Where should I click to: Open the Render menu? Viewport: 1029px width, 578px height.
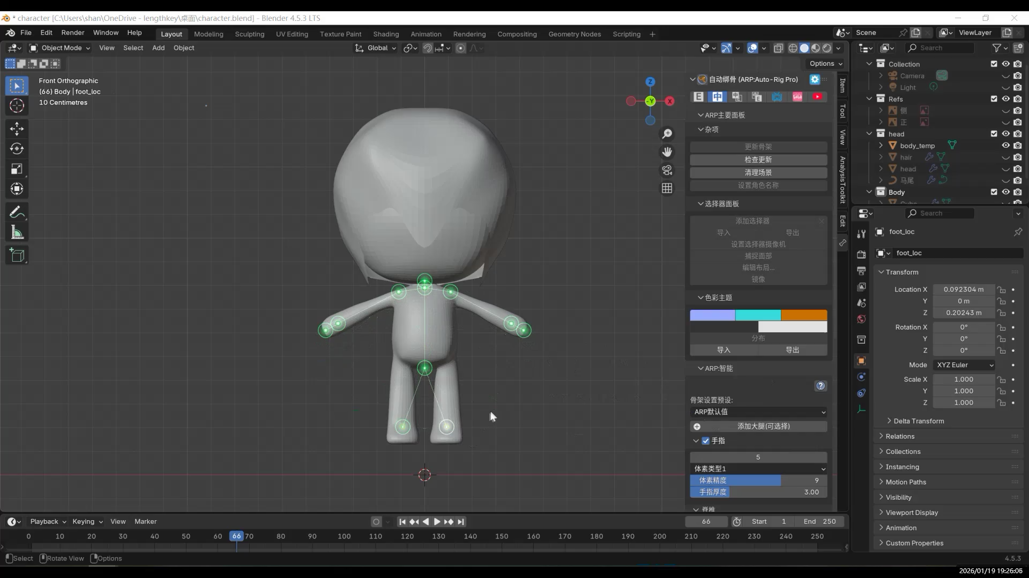pos(72,33)
